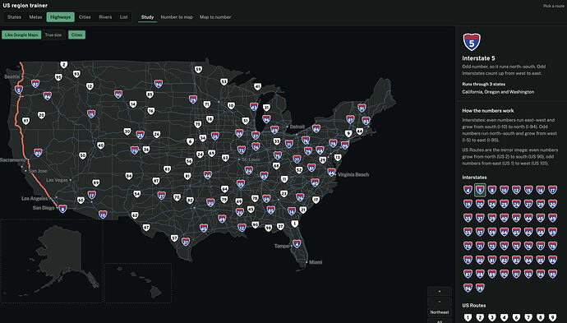The width and height of the screenshot is (567, 323).
Task: Pick the I-40 shield in the Interstates list
Action: [504, 218]
